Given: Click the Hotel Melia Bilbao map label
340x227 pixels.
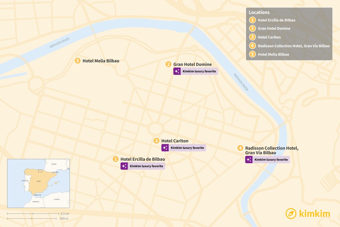Looking at the screenshot, I should 101,61.
